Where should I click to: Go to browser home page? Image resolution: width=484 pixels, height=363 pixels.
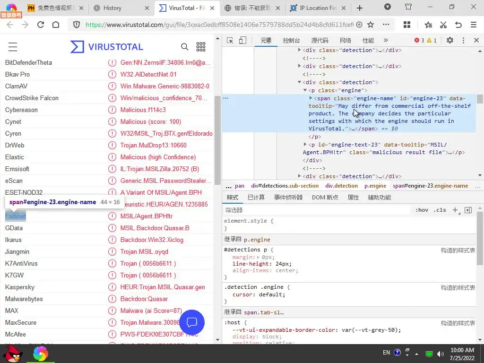pos(56,25)
